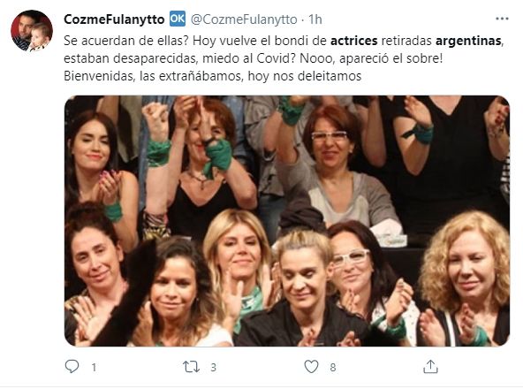The width and height of the screenshot is (523, 389).
Task: Click the CozmeFulanytto profile avatar picture
Action: tap(32, 30)
